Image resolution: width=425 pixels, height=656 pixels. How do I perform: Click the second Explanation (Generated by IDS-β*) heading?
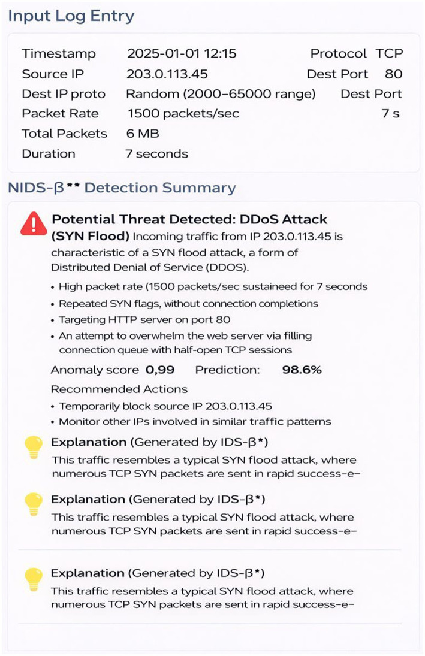coord(158,500)
